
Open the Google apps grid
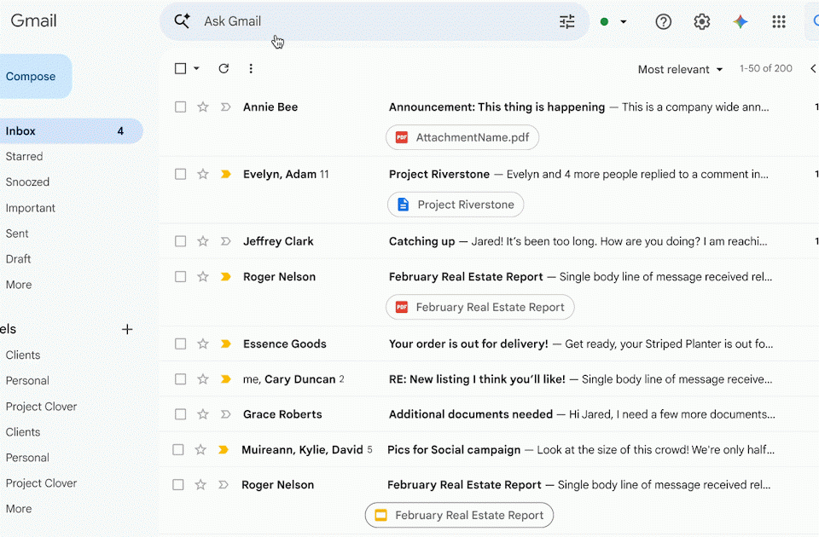(779, 22)
